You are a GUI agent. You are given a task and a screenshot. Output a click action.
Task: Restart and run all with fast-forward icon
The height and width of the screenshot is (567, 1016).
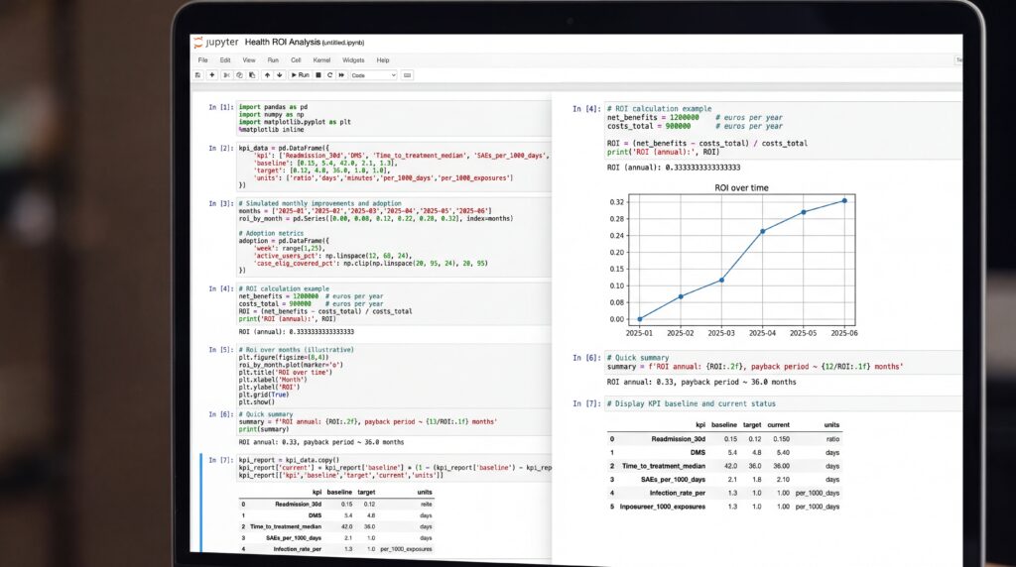(341, 75)
